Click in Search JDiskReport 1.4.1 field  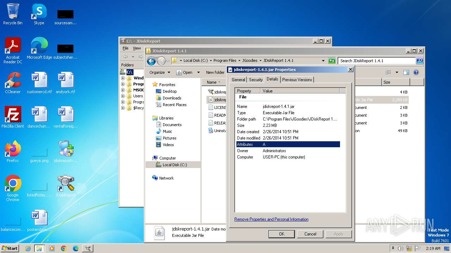point(377,61)
